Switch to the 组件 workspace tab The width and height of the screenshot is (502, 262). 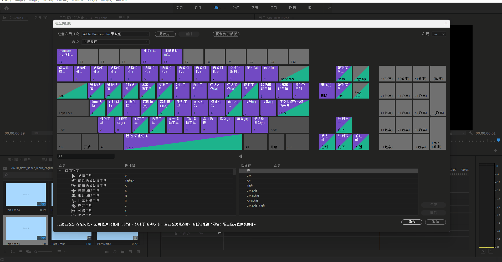click(x=198, y=8)
